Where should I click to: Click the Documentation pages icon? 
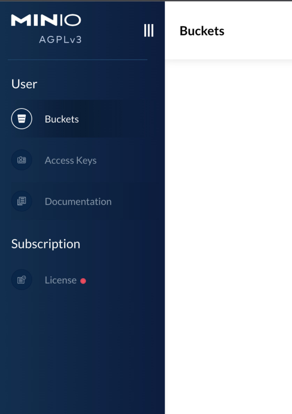tap(21, 201)
